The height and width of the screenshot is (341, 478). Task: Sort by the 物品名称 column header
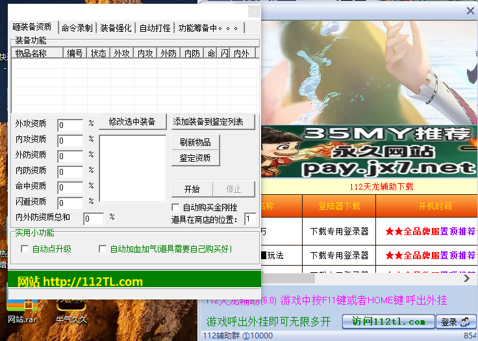click(36, 53)
